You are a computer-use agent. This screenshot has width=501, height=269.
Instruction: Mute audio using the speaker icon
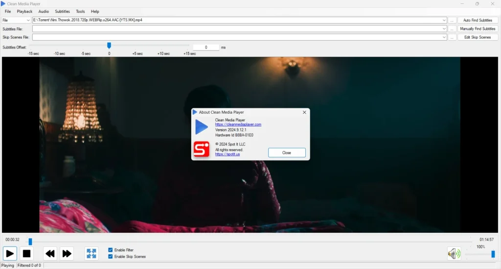pyautogui.click(x=454, y=253)
